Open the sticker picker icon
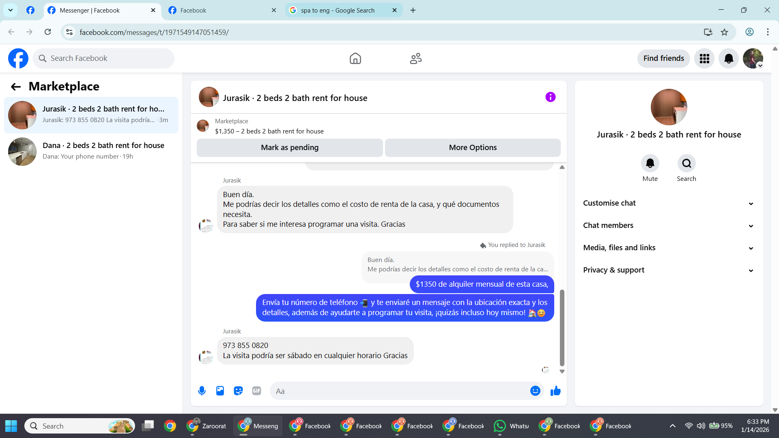 238,391
